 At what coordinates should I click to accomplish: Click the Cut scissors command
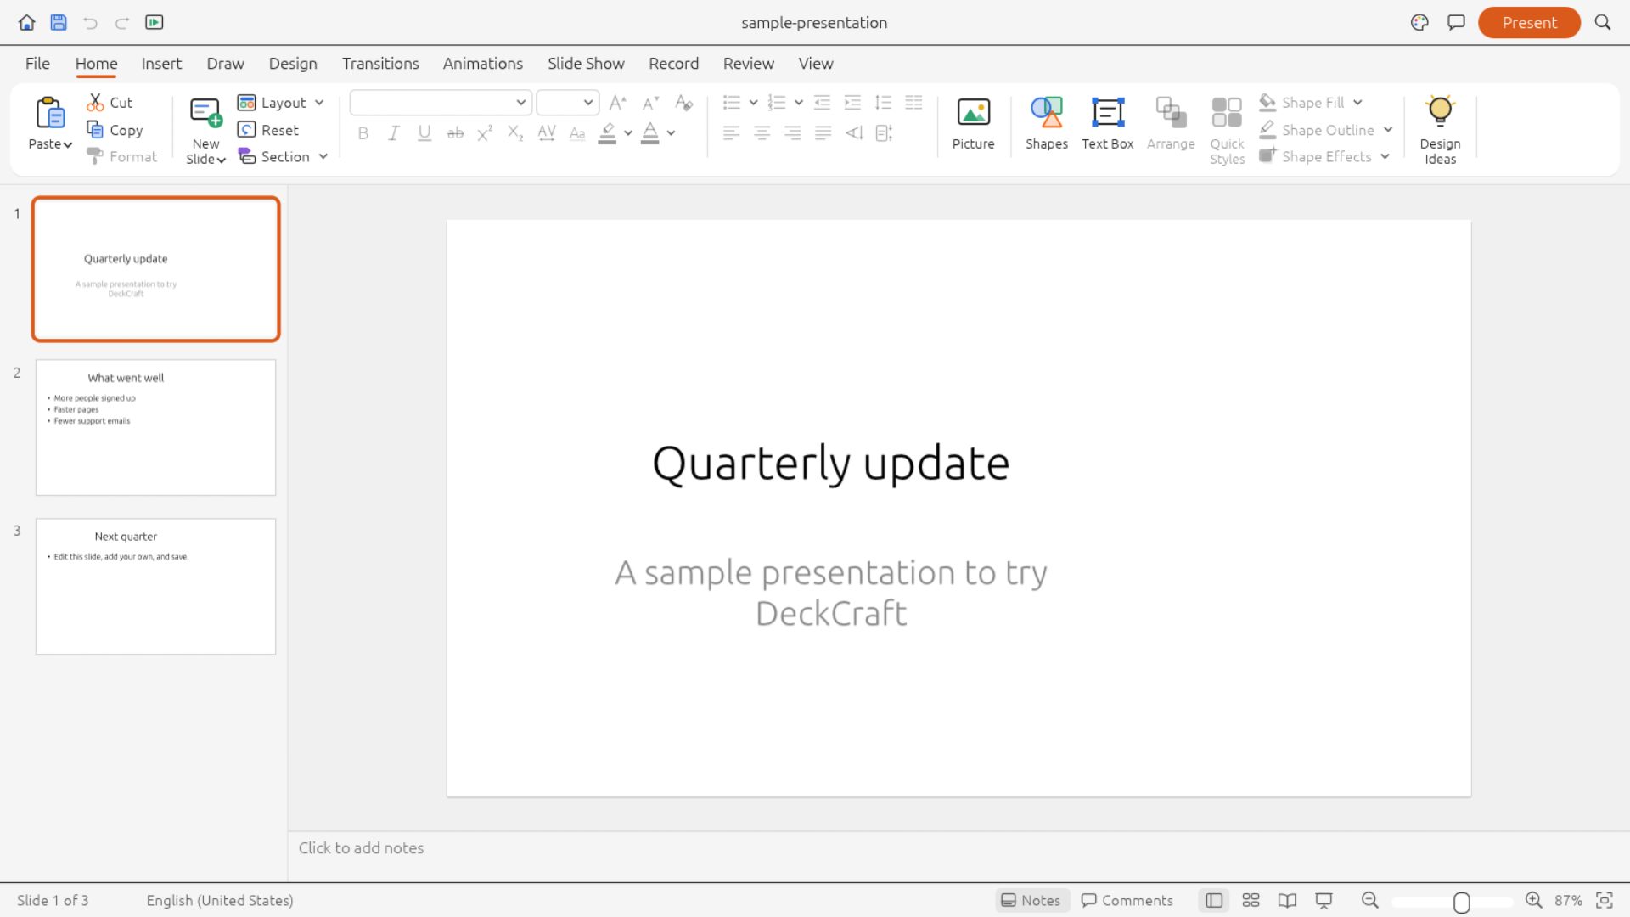pos(110,103)
